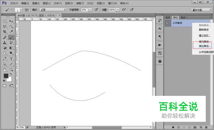The height and width of the screenshot is (130, 214).
Task: Select the Move tool
Action: (x=11, y=21)
